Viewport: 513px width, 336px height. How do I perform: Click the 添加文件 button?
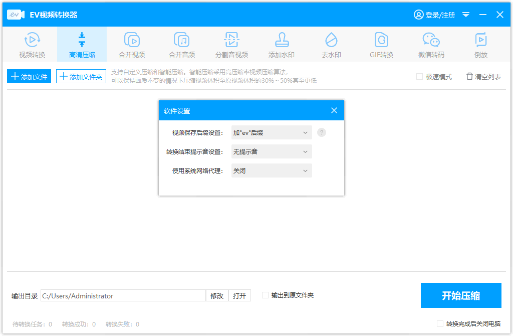point(29,76)
